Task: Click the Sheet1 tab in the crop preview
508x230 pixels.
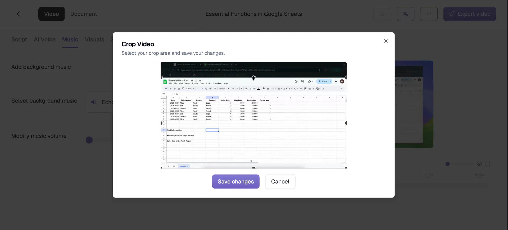Action: [x=184, y=166]
